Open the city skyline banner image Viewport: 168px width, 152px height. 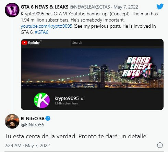coord(92,68)
